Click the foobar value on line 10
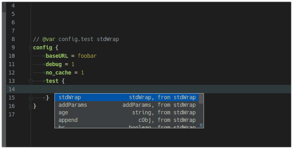 pyautogui.click(x=87, y=56)
